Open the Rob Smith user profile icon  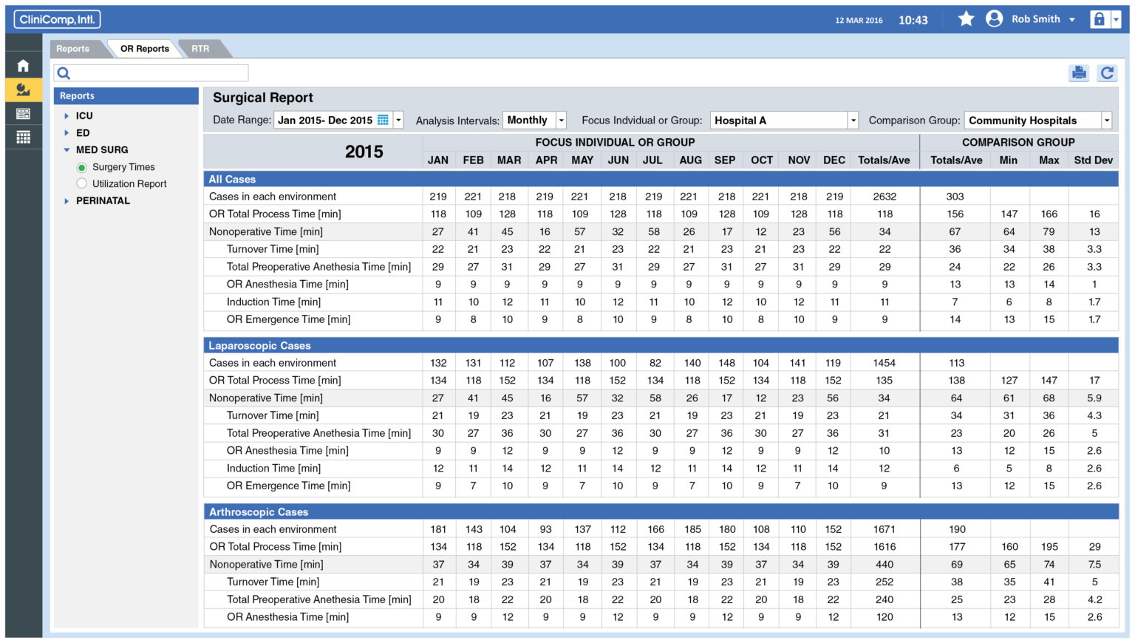click(x=994, y=18)
